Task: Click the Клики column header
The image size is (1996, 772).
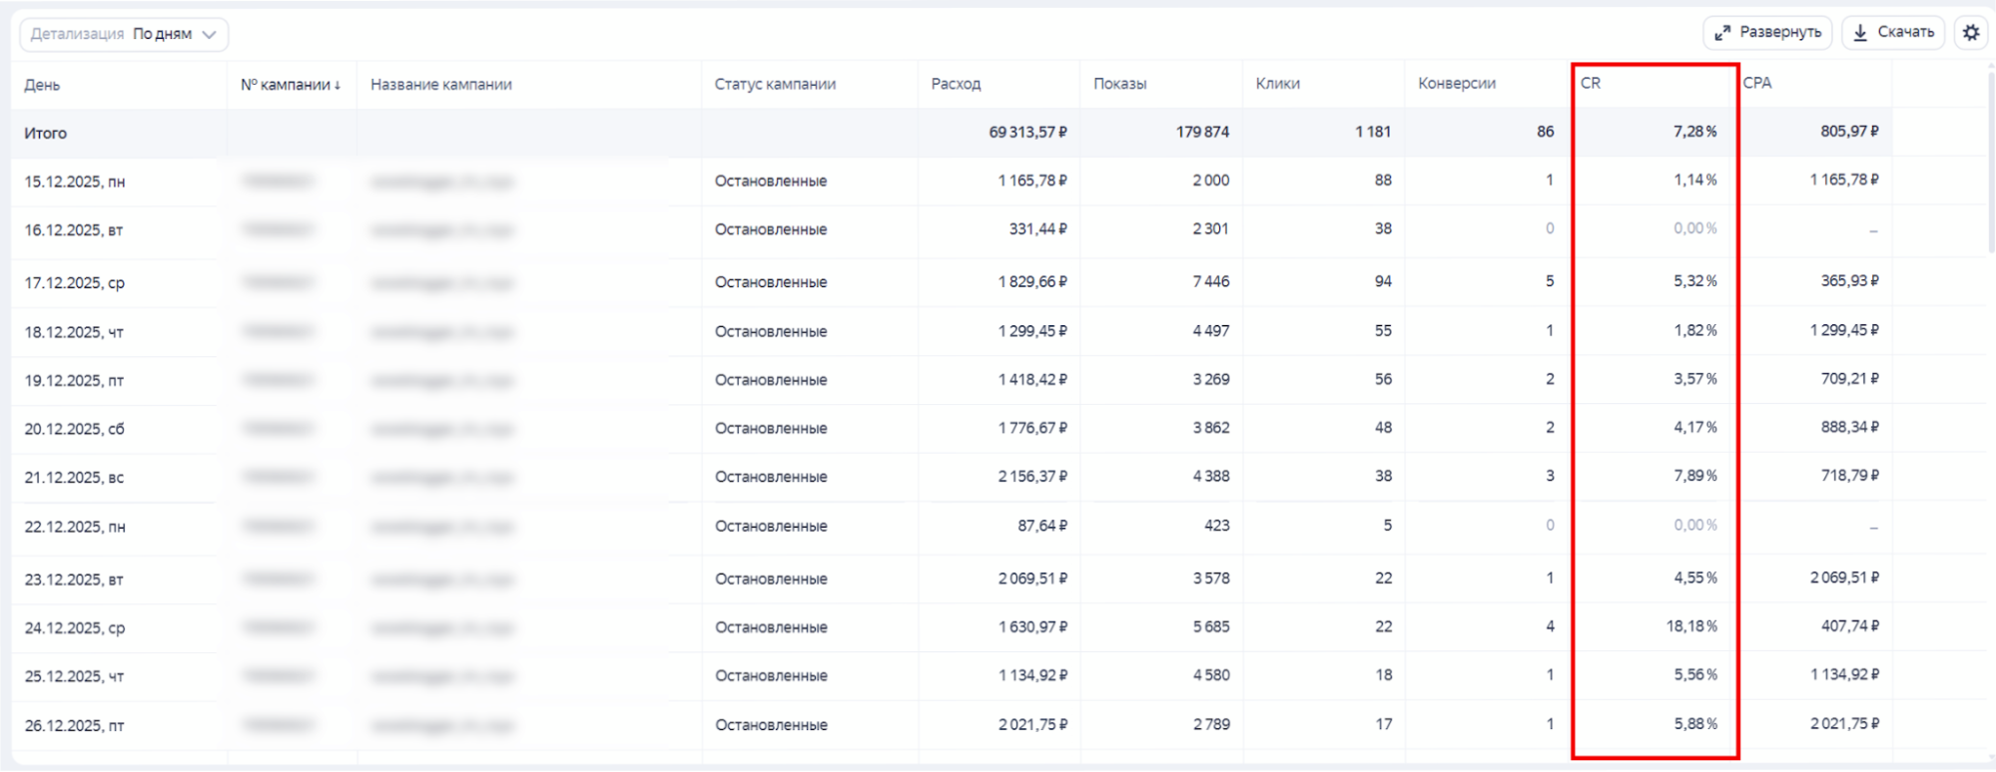Action: 1277,84
